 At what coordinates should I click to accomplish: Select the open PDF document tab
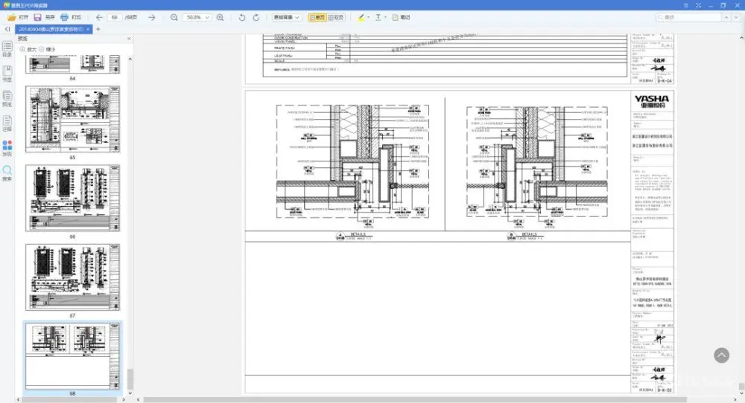(51, 29)
